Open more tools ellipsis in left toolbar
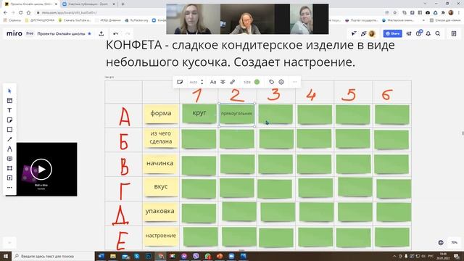This screenshot has width=464, height=261. 9,187
